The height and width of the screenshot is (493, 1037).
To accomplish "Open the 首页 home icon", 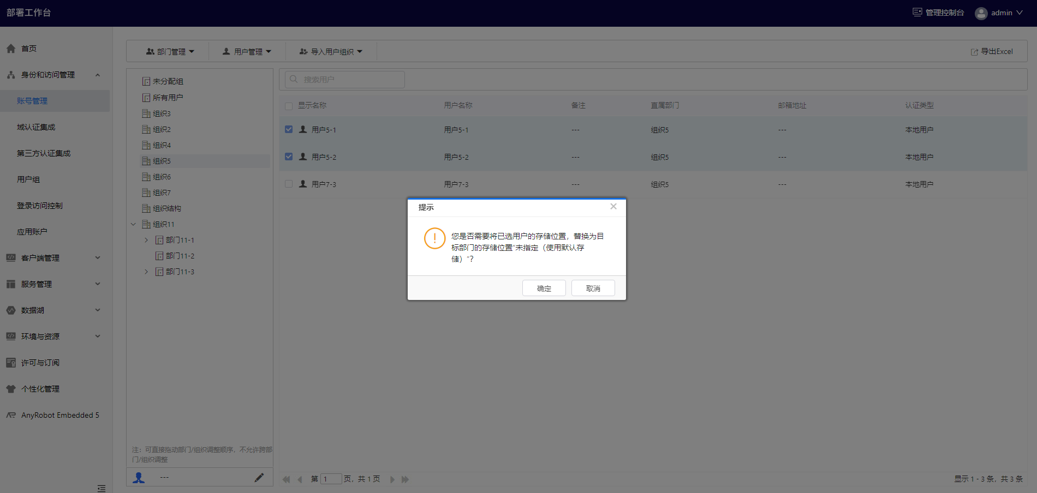I will tap(11, 49).
